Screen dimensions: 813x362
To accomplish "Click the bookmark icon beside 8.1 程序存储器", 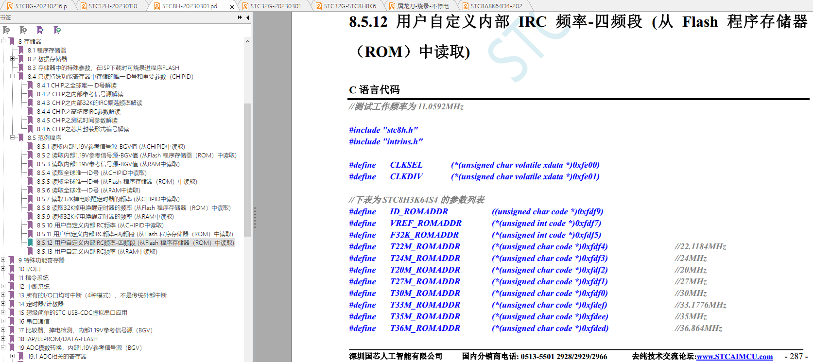I will pos(21,51).
